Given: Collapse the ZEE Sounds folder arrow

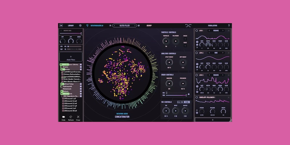Looking at the screenshot, I should (x=62, y=94).
